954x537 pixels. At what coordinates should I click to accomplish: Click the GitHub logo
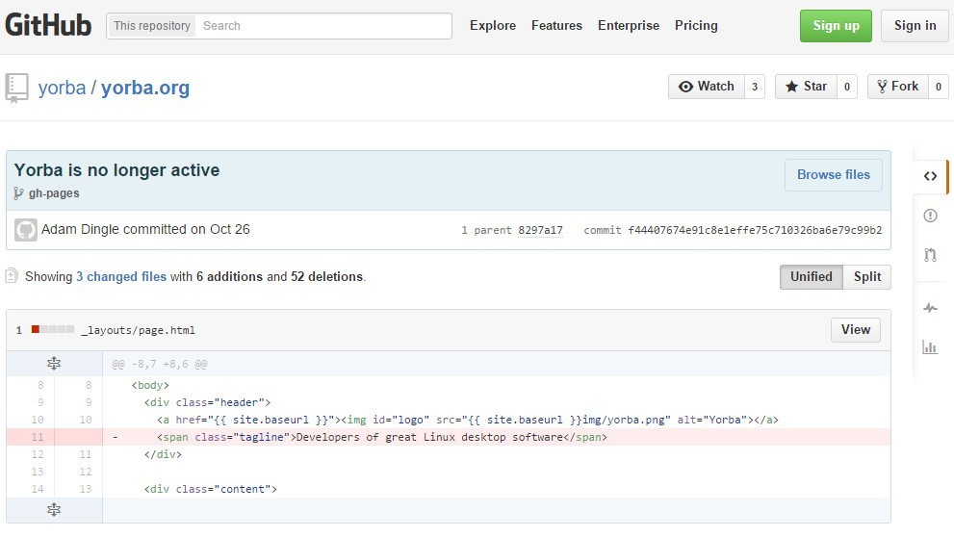[x=48, y=26]
